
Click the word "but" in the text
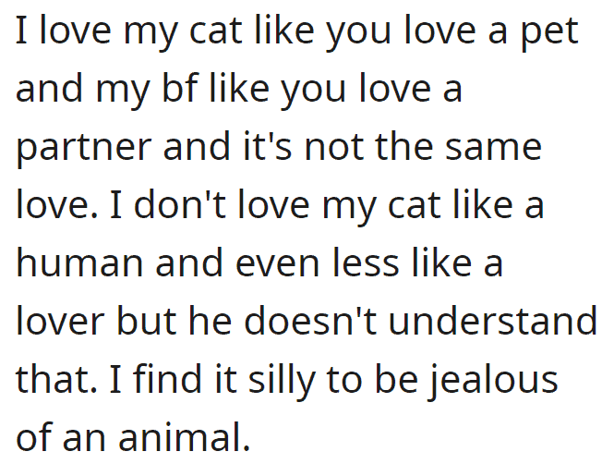pos(146,321)
